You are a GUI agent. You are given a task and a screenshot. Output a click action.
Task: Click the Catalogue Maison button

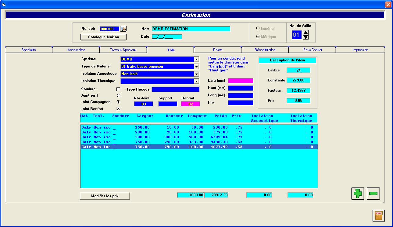(103, 37)
